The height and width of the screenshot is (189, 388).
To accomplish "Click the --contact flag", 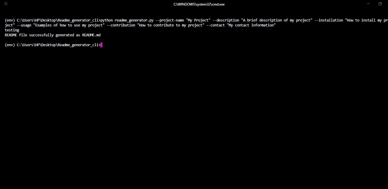I will pos(215,25).
